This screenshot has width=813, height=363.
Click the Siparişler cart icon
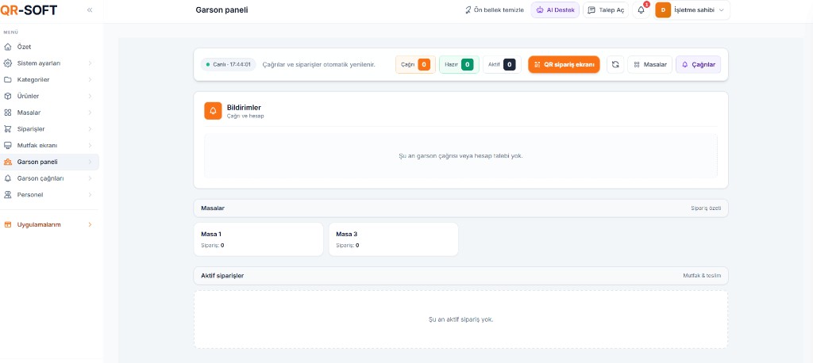(x=8, y=128)
